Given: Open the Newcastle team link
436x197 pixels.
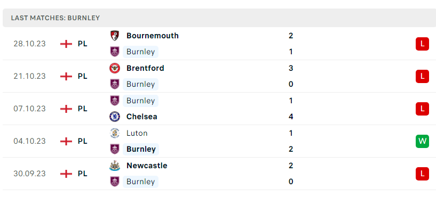Looking at the screenshot, I should click(147, 166).
